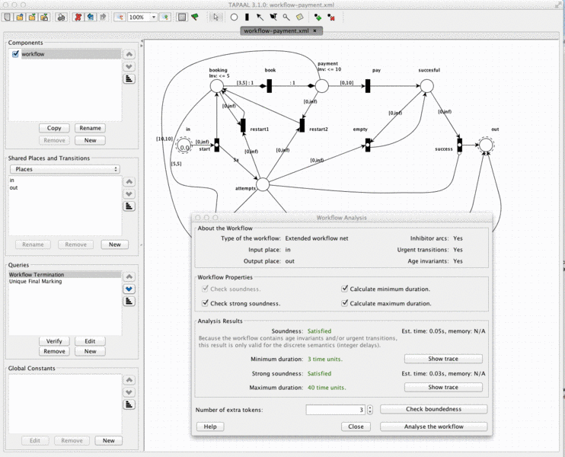Click the add token green icon
This screenshot has height=457, width=565.
tap(318, 17)
